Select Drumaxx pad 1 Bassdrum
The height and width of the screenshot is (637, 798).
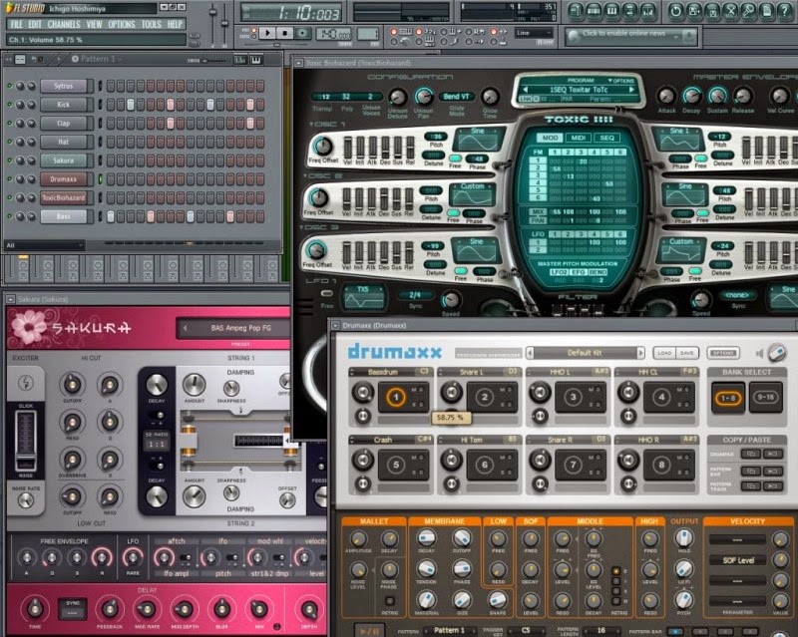pos(396,397)
